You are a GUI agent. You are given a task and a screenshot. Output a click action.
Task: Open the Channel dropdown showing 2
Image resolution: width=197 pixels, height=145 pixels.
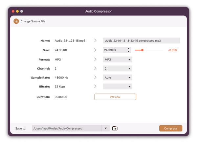[x=117, y=69]
